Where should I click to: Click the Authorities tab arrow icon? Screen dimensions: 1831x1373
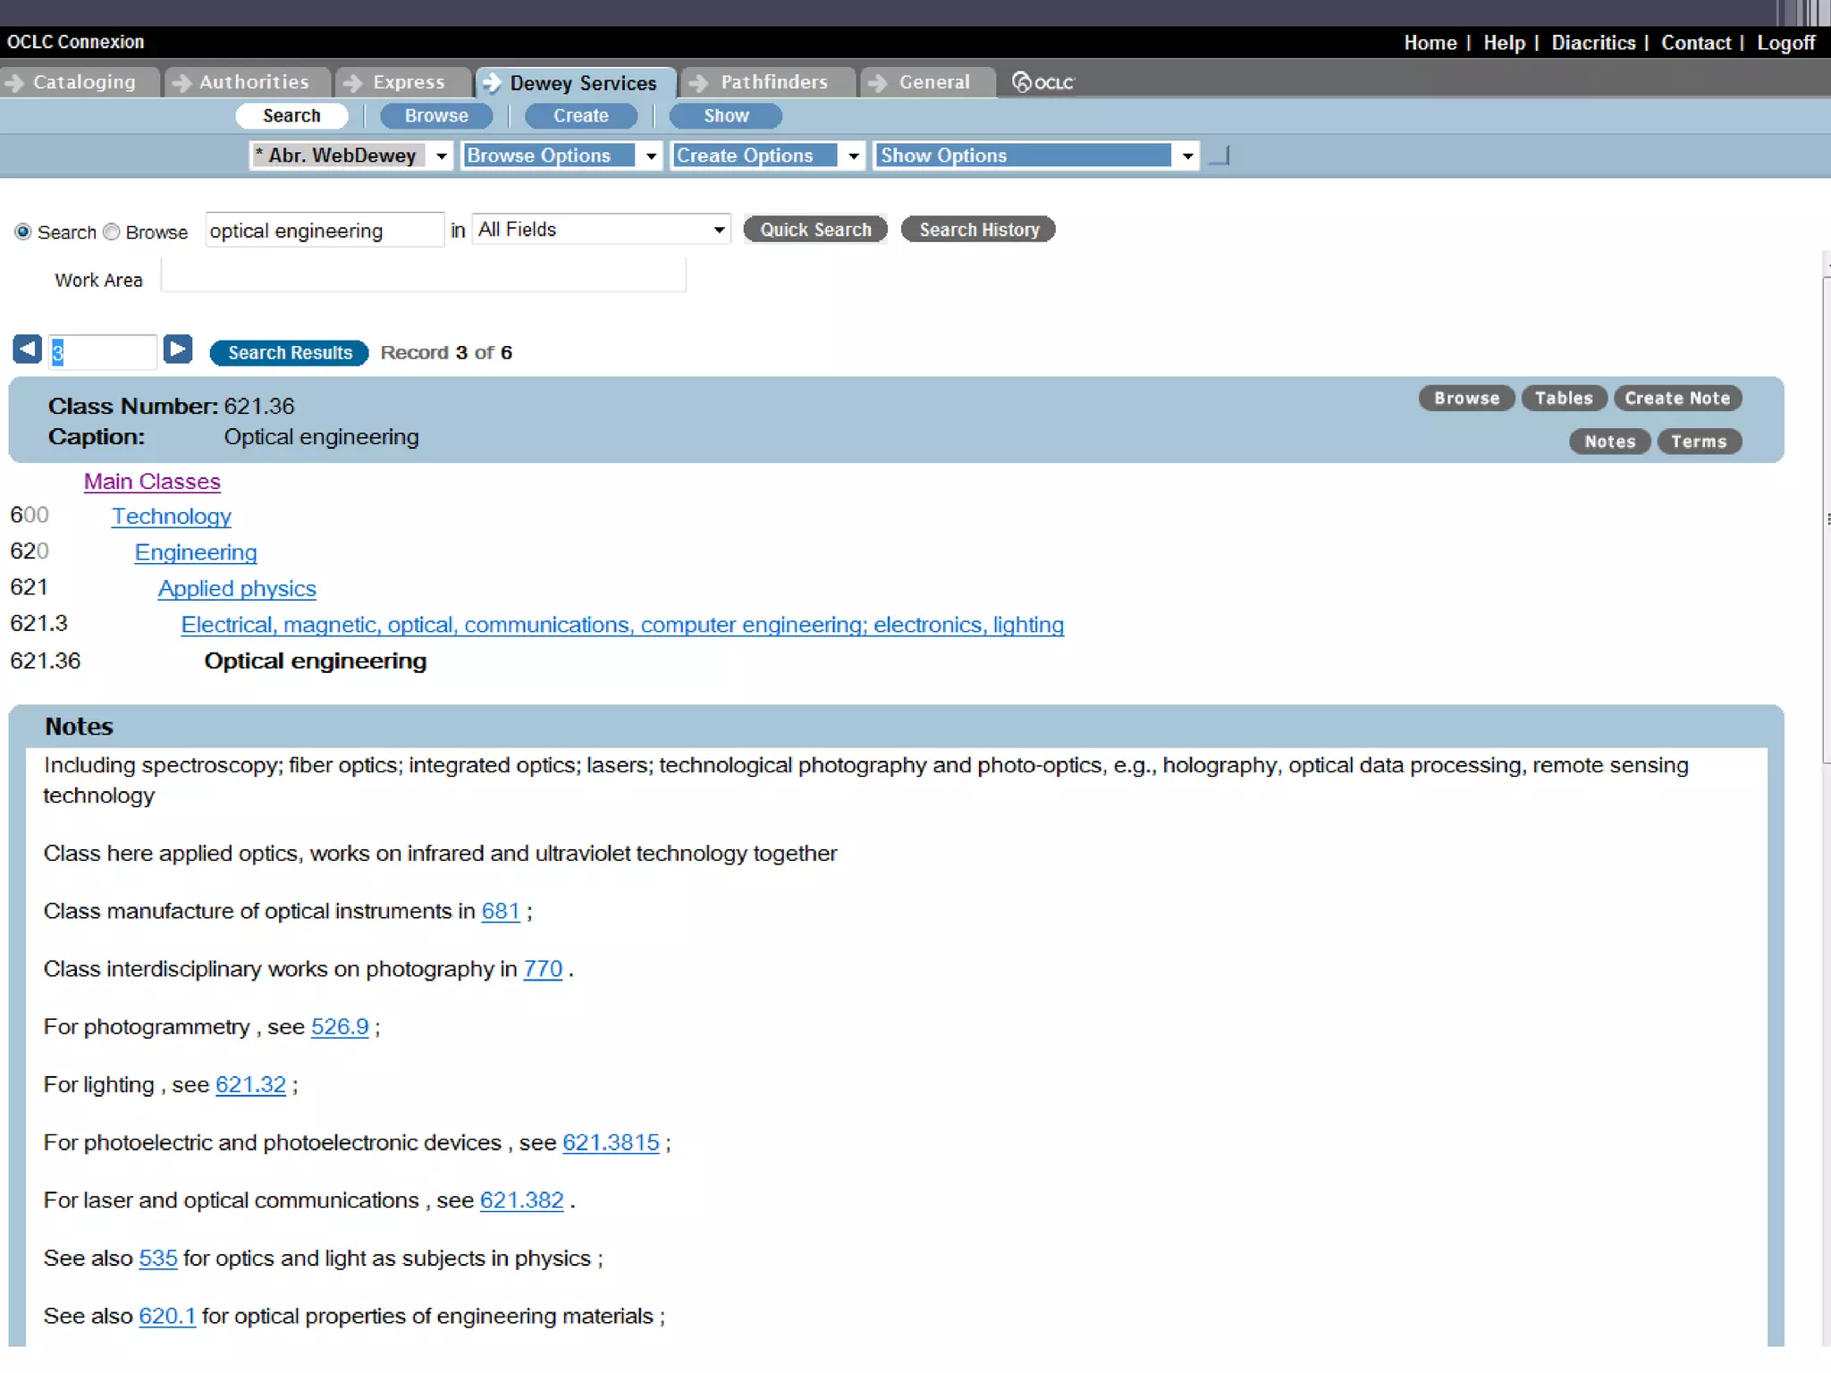pos(181,82)
